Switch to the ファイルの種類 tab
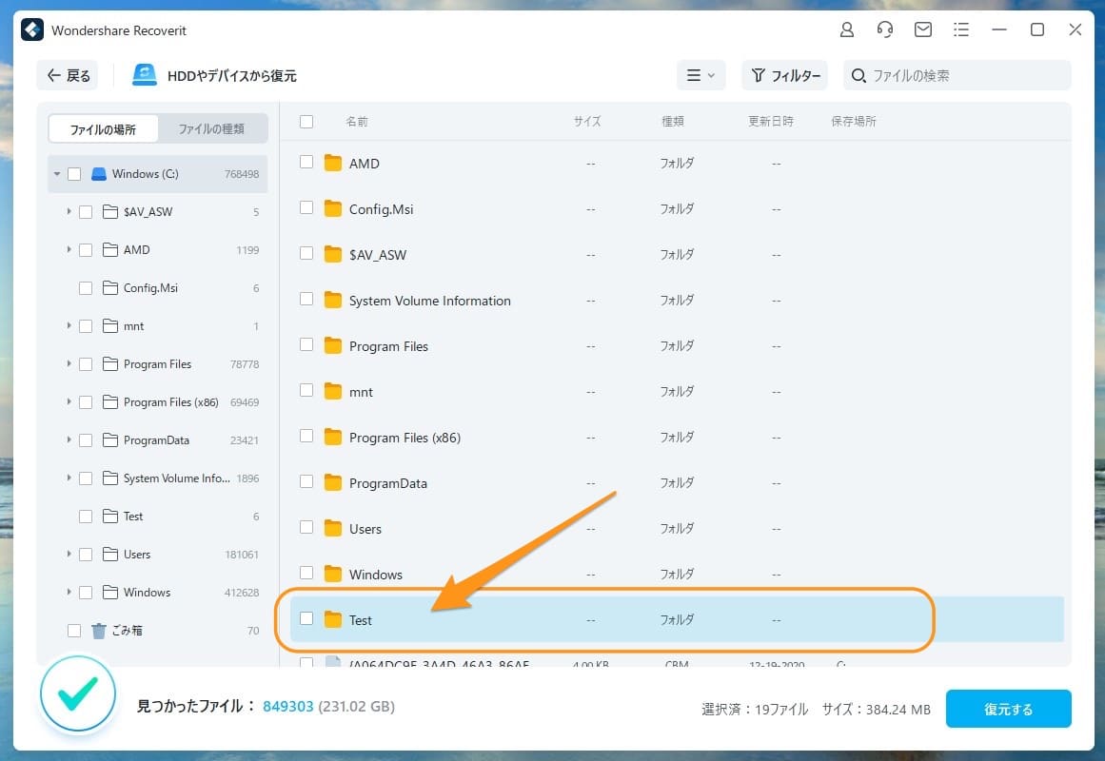This screenshot has height=761, width=1105. [211, 128]
